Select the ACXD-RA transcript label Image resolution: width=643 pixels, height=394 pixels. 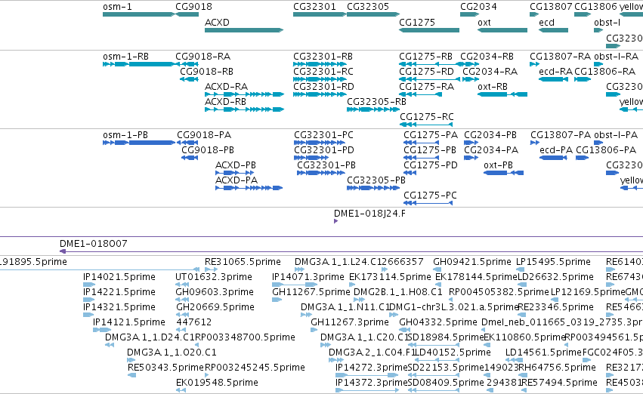(x=227, y=87)
